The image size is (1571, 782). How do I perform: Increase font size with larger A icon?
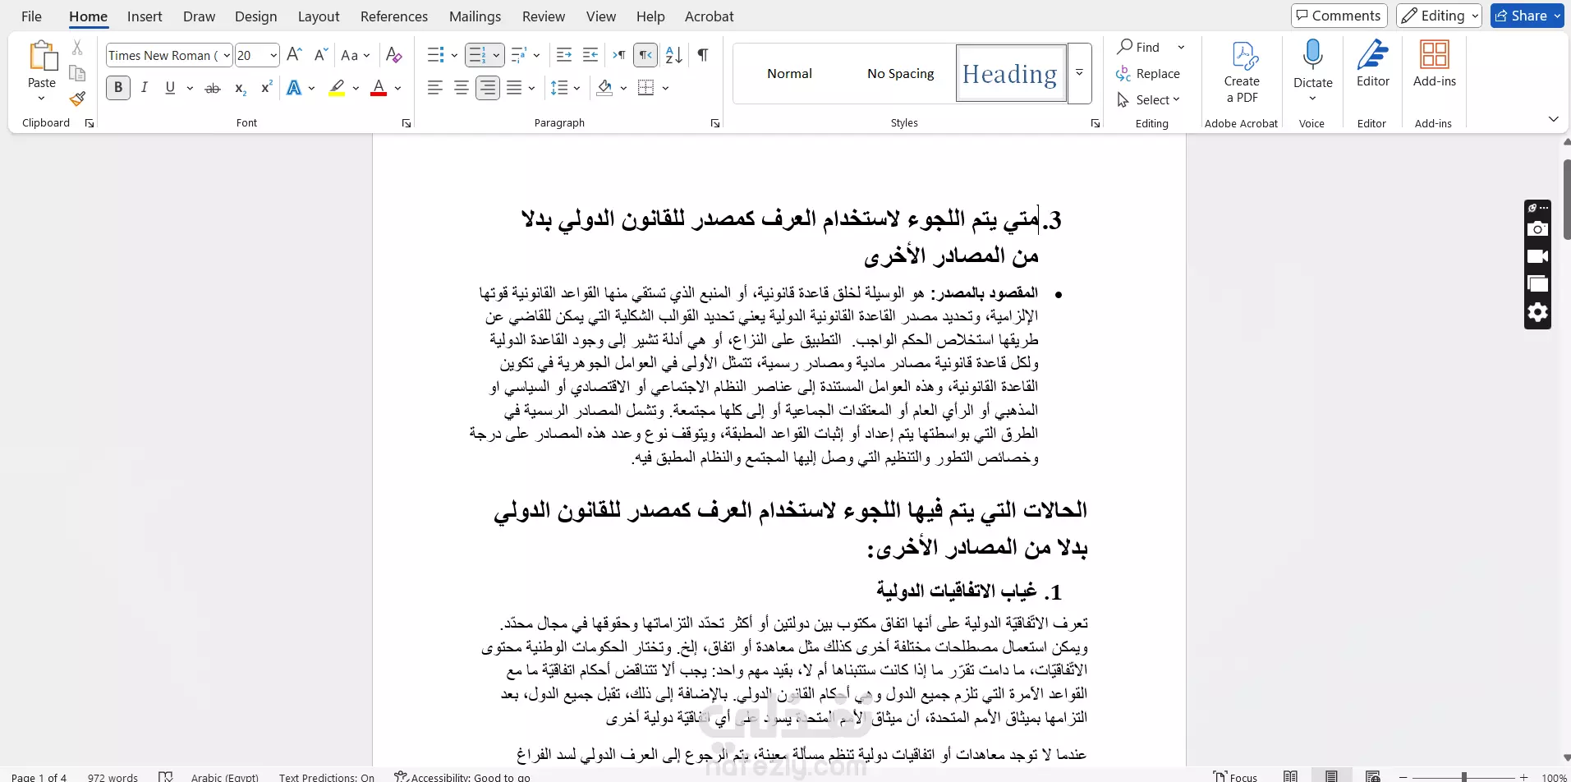[295, 55]
